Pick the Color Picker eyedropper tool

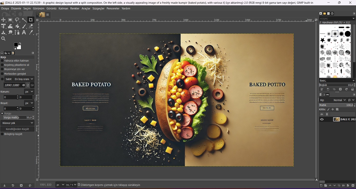pyautogui.click(x=31, y=32)
